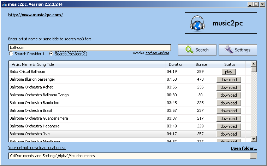Click the results list scroll down arrow

254,139
